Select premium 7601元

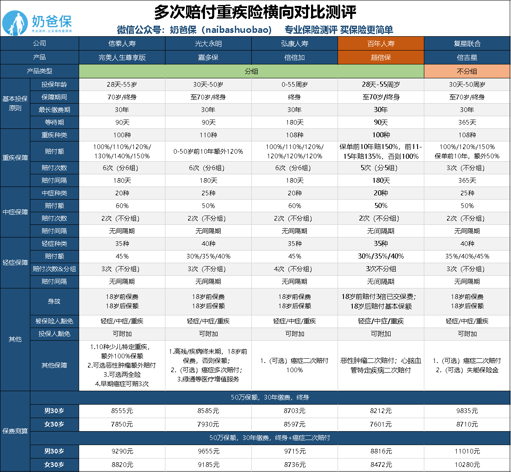[381, 424]
